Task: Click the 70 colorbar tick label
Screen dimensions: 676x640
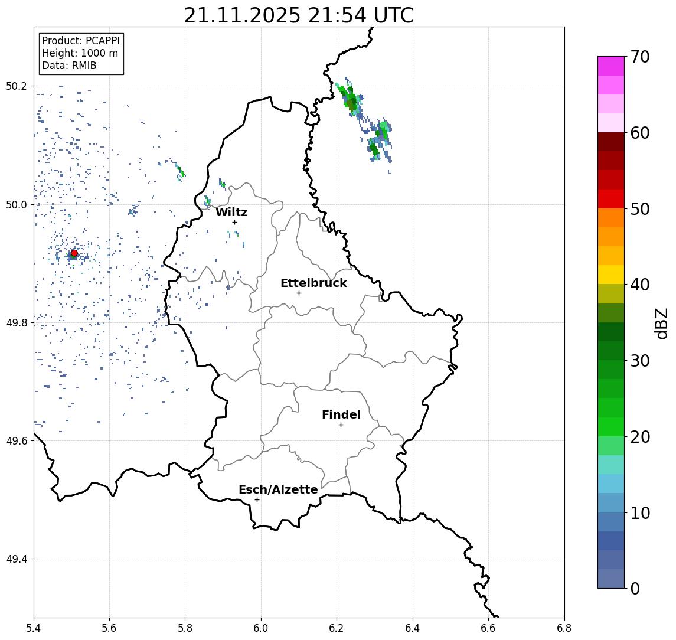Action: 640,57
